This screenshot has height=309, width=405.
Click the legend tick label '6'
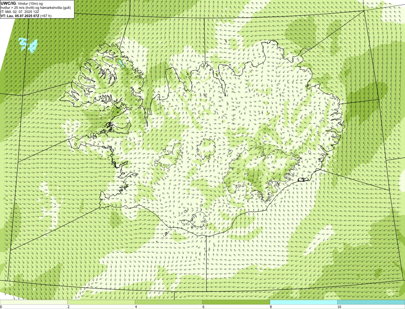click(x=203, y=307)
